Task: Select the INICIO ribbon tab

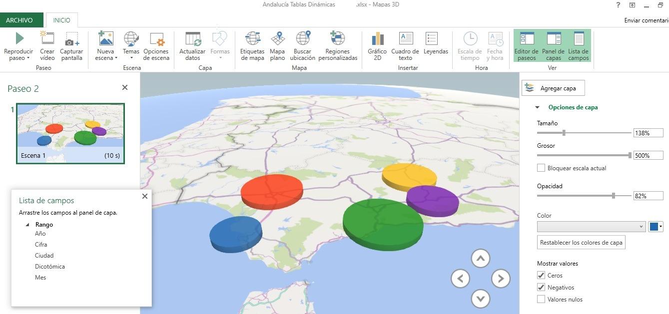Action: click(61, 20)
